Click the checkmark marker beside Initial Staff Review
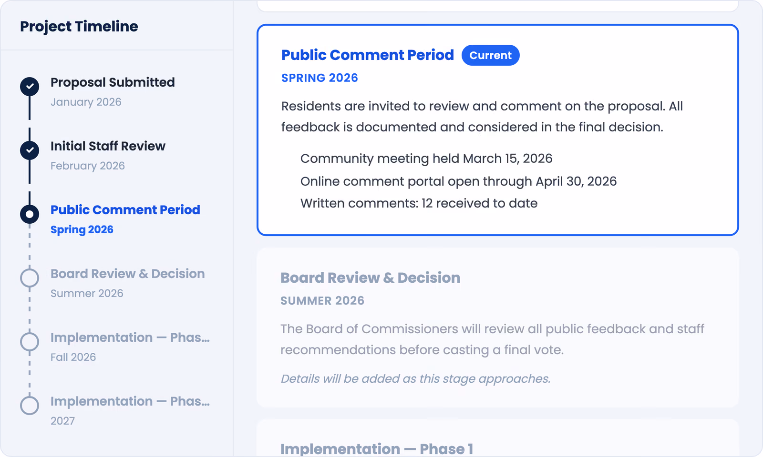Screen dimensions: 763x457 30,150
